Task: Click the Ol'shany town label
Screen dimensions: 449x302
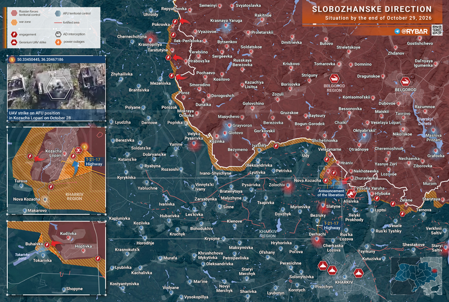Action: click(267, 253)
